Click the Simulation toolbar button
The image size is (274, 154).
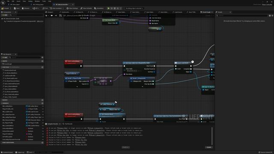(x=99, y=8)
